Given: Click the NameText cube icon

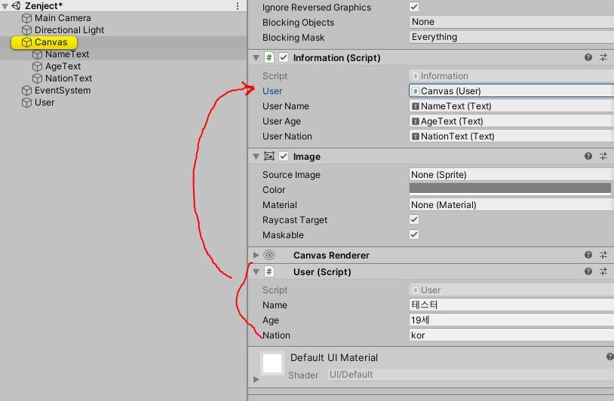Looking at the screenshot, I should (x=37, y=54).
